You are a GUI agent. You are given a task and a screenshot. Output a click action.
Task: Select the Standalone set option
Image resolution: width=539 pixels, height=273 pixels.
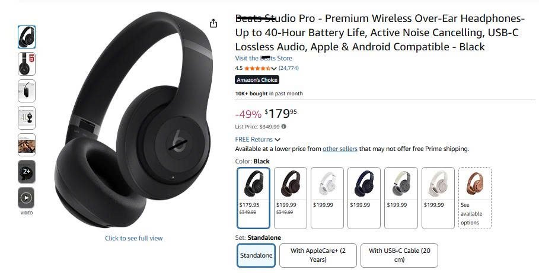coord(256,255)
